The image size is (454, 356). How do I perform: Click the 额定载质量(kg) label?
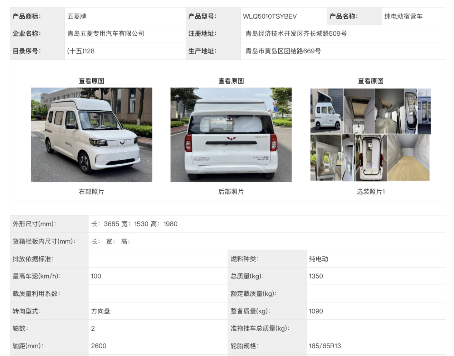point(254,294)
